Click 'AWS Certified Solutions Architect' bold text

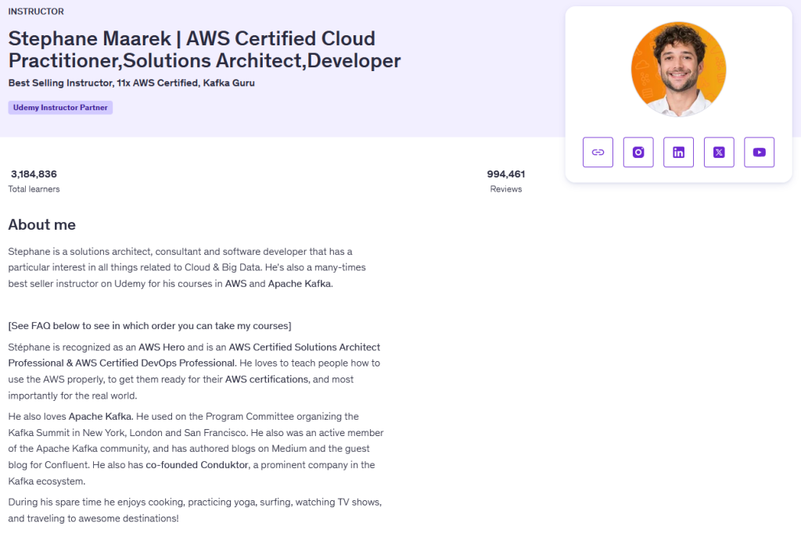[304, 347]
